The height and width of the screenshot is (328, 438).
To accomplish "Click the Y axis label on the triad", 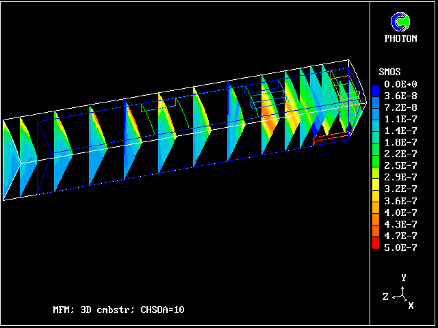I will coord(404,277).
